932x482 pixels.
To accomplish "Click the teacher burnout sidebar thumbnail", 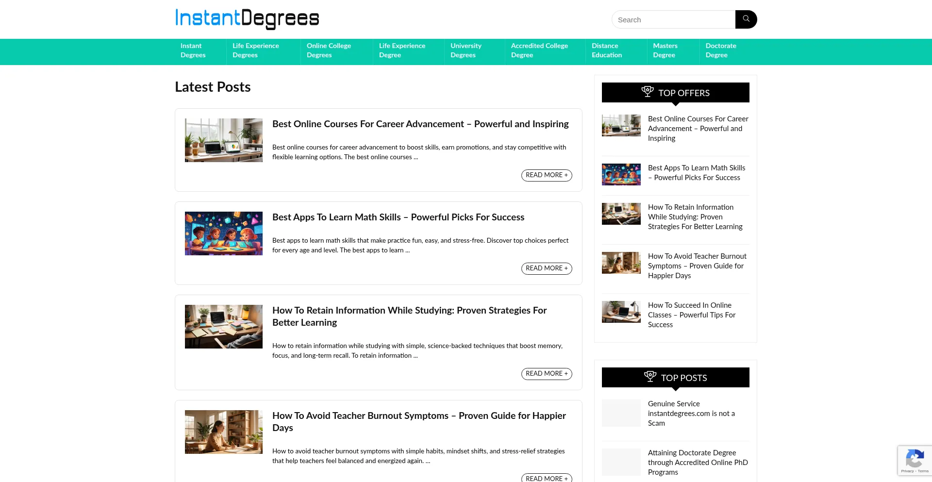I will (621, 263).
